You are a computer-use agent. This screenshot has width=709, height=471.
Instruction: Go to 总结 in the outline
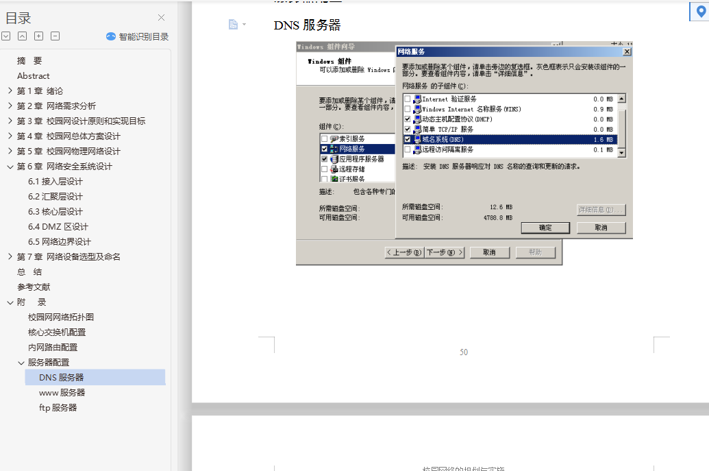[29, 272]
